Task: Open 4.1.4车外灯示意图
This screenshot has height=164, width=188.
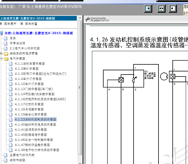Action: pos(28,79)
